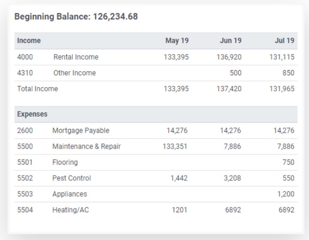The width and height of the screenshot is (309, 240).
Task: Select account code 2600
Action: [25, 130]
